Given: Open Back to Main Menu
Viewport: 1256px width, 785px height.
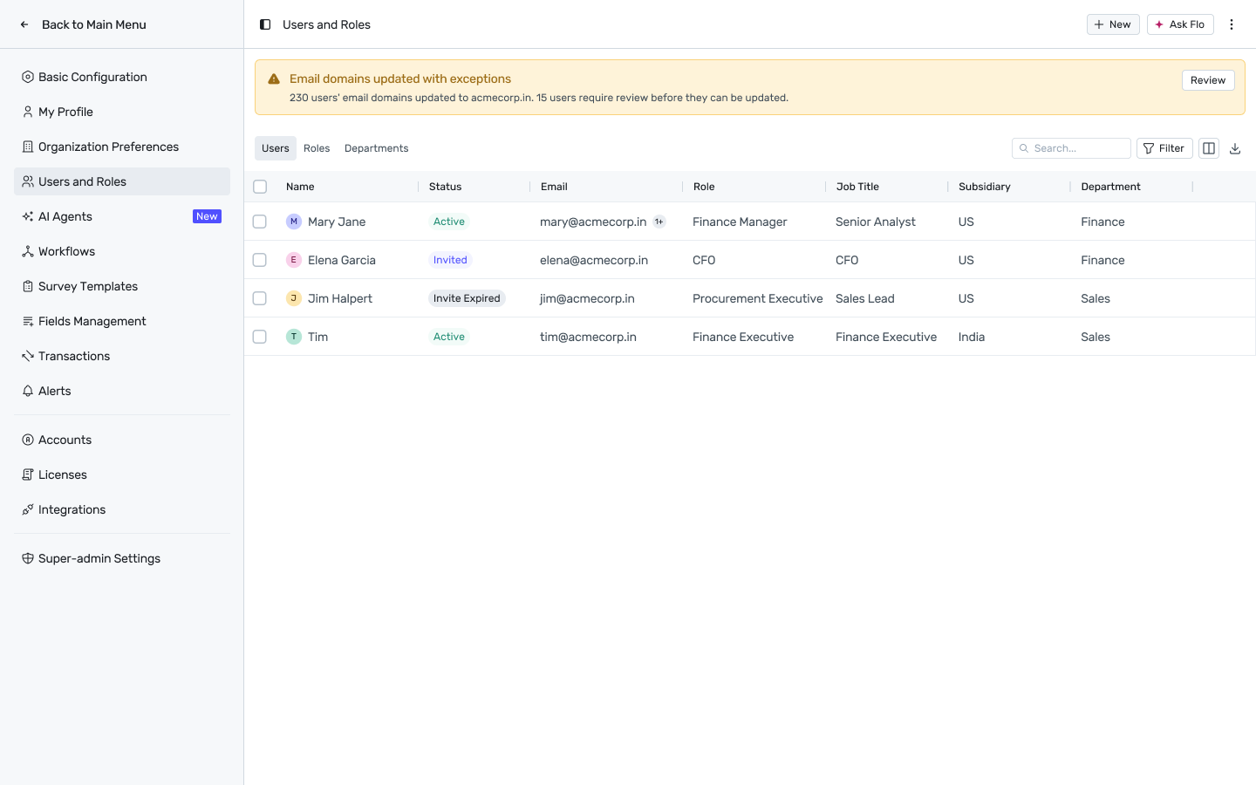Looking at the screenshot, I should click(x=94, y=24).
